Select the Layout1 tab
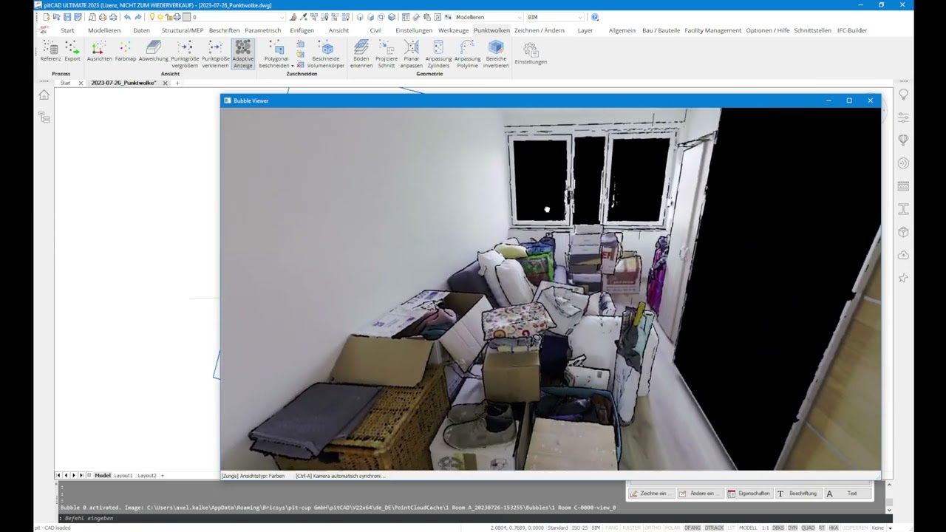The image size is (946, 532). coord(123,476)
